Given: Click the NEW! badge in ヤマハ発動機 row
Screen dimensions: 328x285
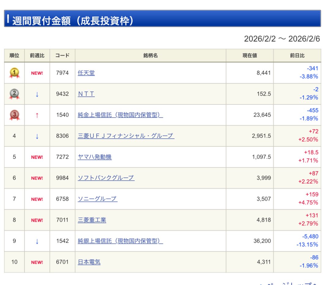Looking at the screenshot, I should pyautogui.click(x=37, y=157).
